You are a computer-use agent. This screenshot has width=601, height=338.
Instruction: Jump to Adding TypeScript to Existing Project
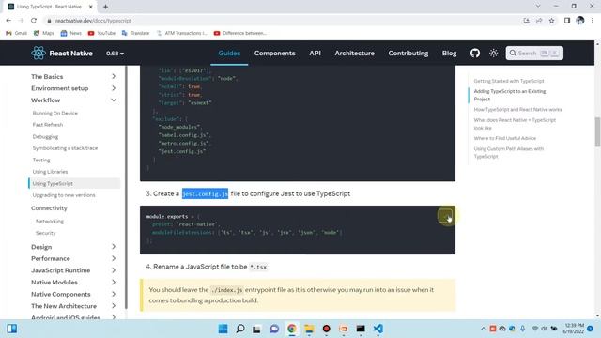510,95
